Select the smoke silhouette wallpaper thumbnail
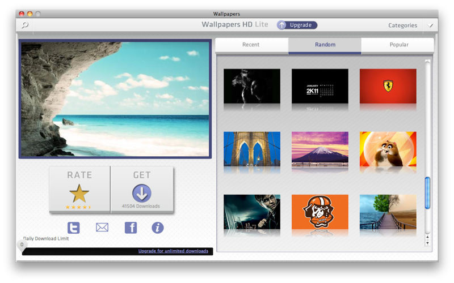The image size is (454, 283). (x=252, y=86)
